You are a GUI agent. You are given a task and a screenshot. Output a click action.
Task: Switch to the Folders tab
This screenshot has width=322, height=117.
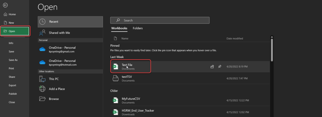coord(138,28)
